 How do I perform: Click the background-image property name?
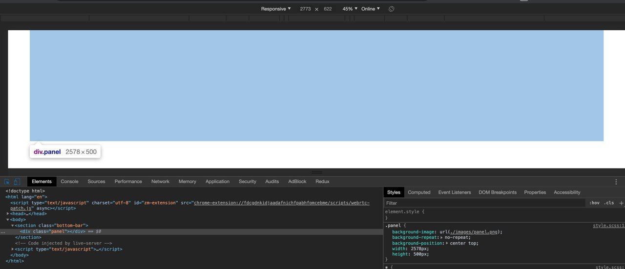click(414, 232)
